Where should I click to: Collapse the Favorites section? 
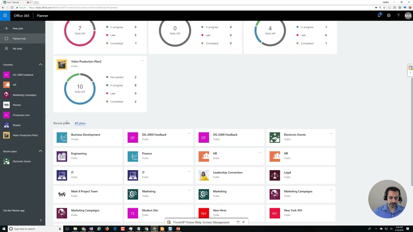click(40, 64)
